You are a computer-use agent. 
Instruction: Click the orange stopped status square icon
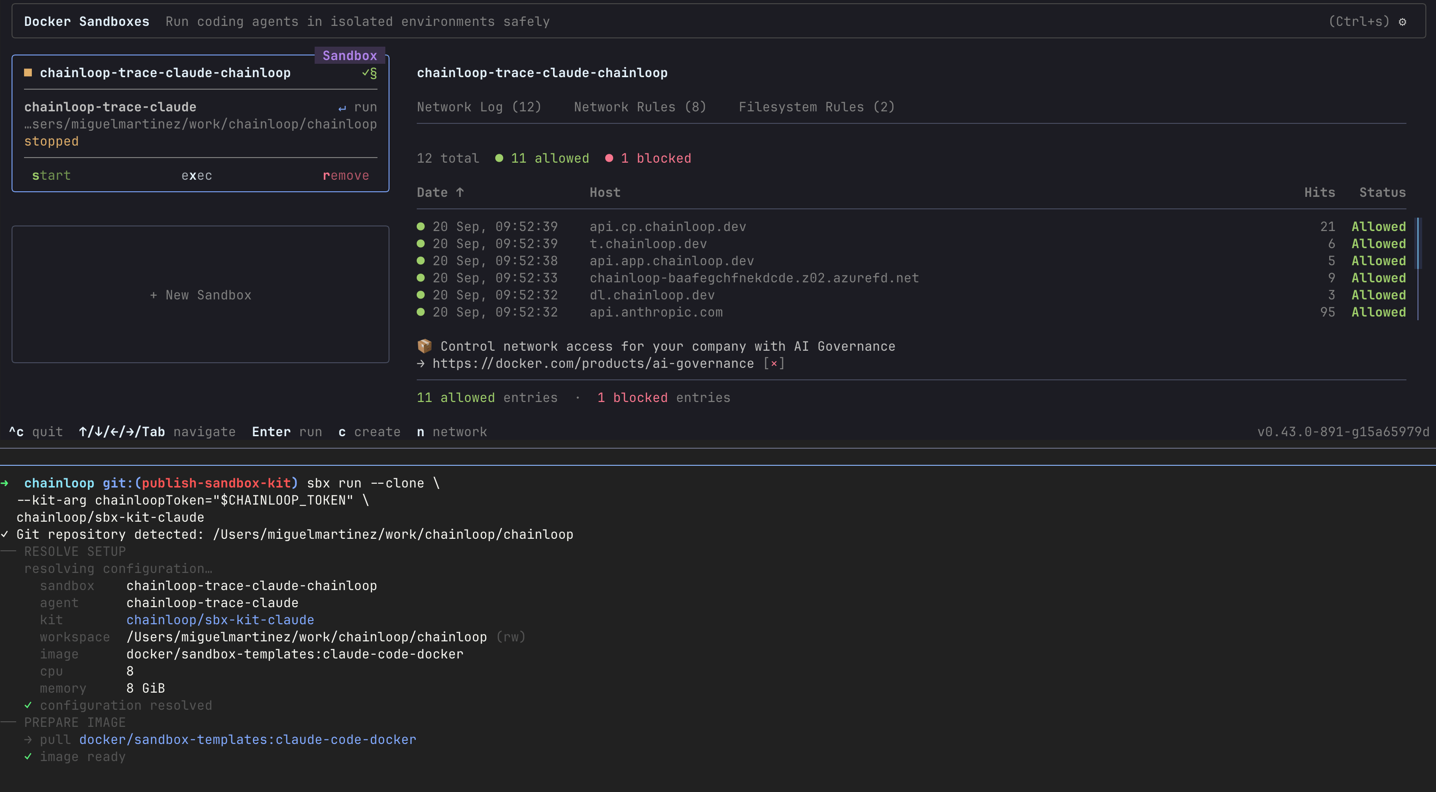click(x=28, y=73)
